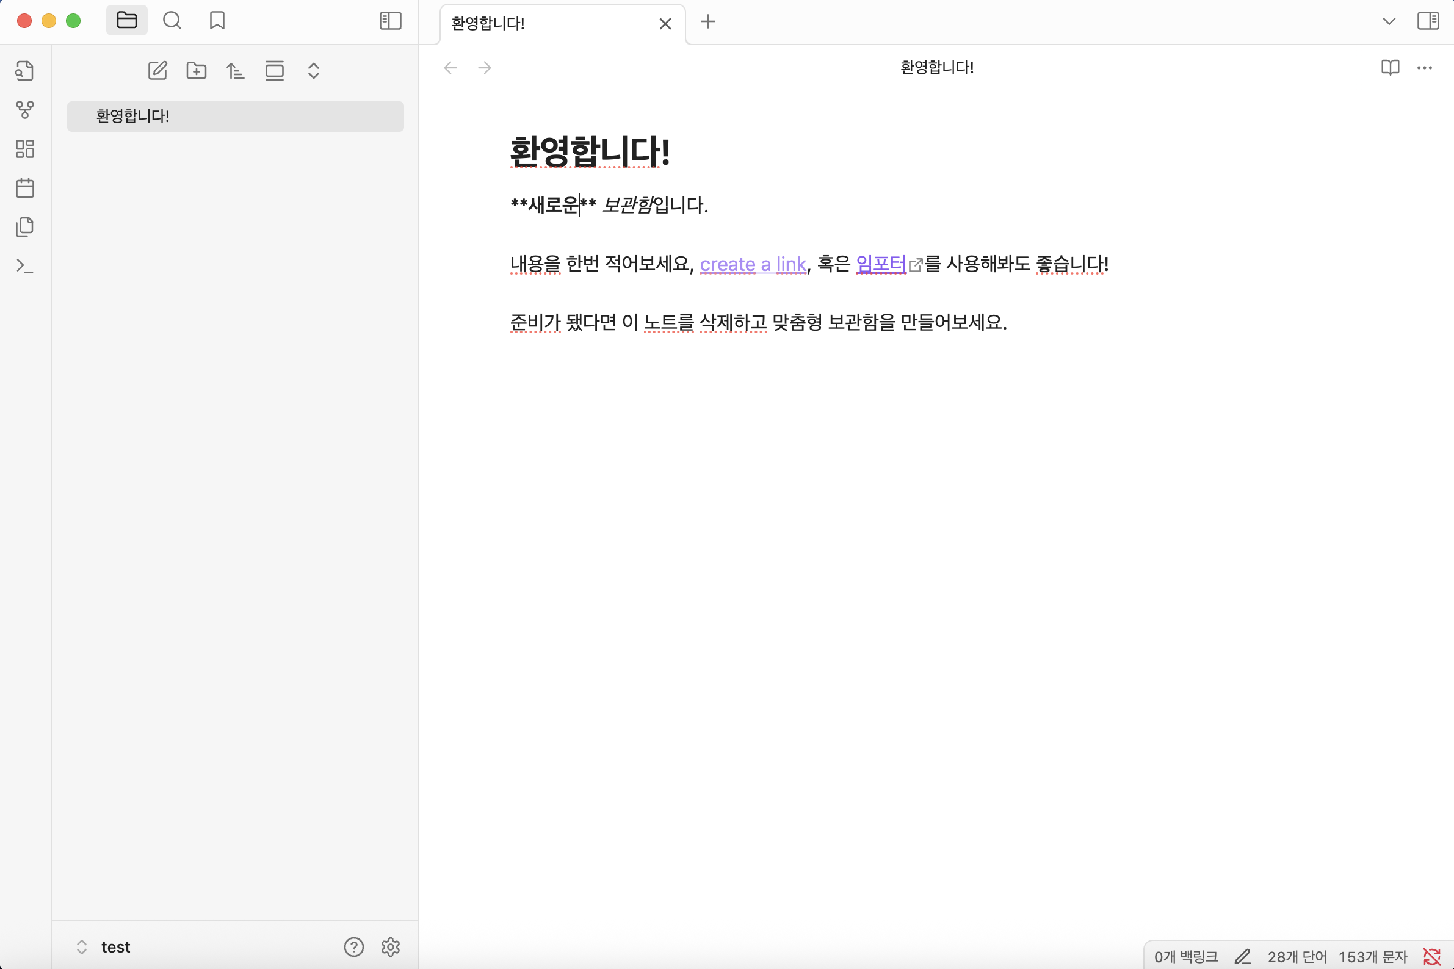
Task: Follow the create a link internal link
Action: [753, 264]
